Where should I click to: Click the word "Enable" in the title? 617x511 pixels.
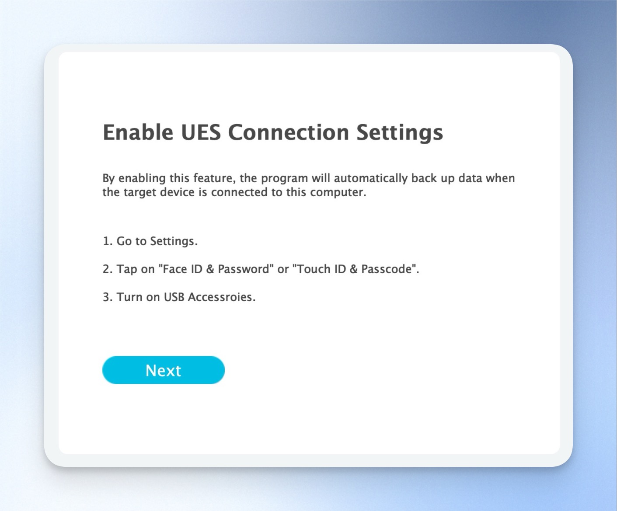[x=138, y=132]
